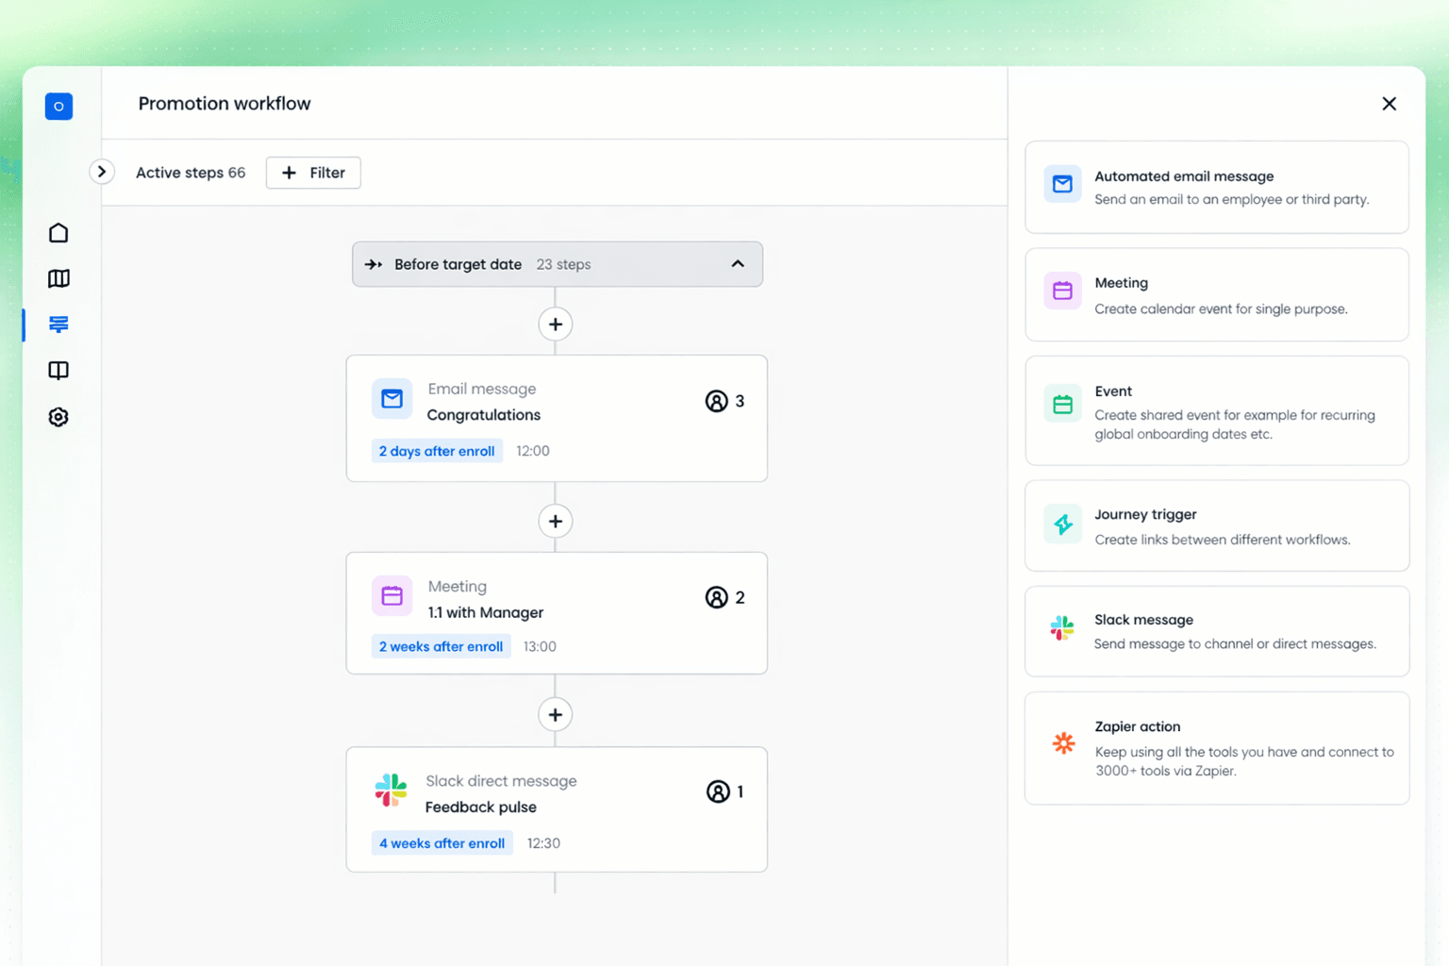
Task: Add step above Feedback pulse
Action: tap(556, 715)
